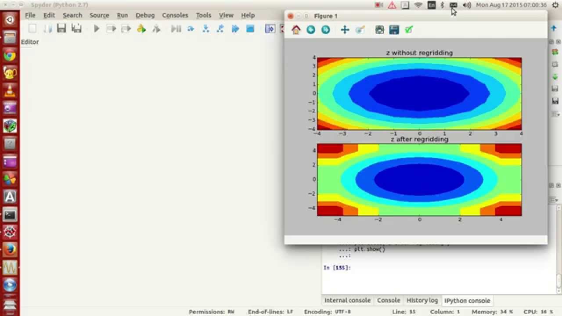
Task: Switch to the Internal console tab
Action: point(347,300)
